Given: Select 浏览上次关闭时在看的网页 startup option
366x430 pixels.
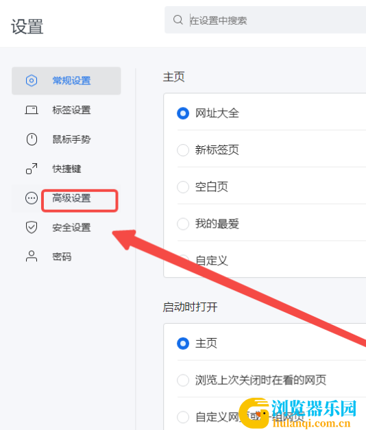Looking at the screenshot, I should click(183, 381).
